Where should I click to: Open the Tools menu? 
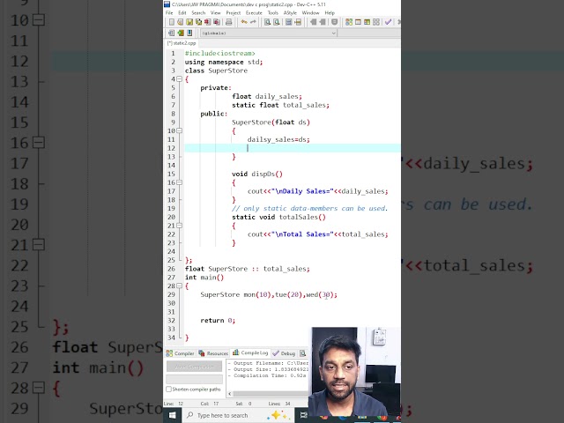[x=273, y=13]
